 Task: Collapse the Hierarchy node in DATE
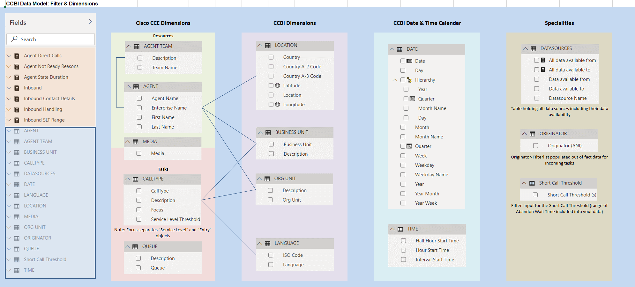(x=395, y=80)
